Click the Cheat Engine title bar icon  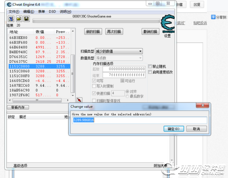click(x=9, y=4)
